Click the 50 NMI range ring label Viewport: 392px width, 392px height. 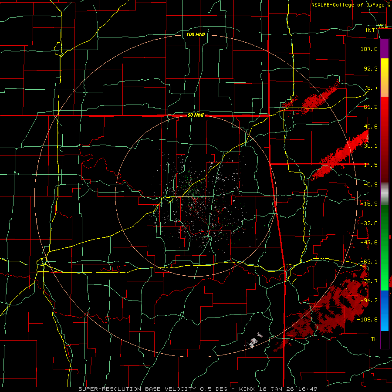pyautogui.click(x=196, y=115)
